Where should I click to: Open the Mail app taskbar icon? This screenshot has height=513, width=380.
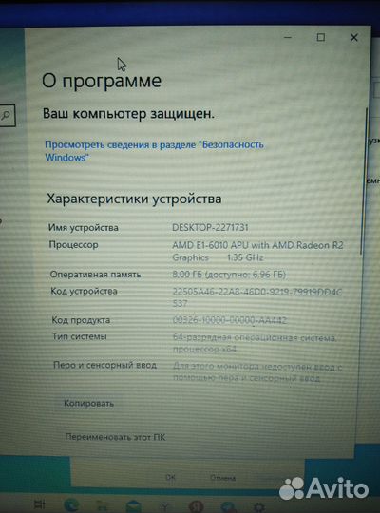click(134, 506)
